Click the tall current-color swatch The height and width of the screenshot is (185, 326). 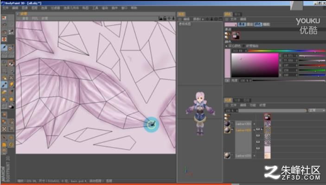coord(227,63)
